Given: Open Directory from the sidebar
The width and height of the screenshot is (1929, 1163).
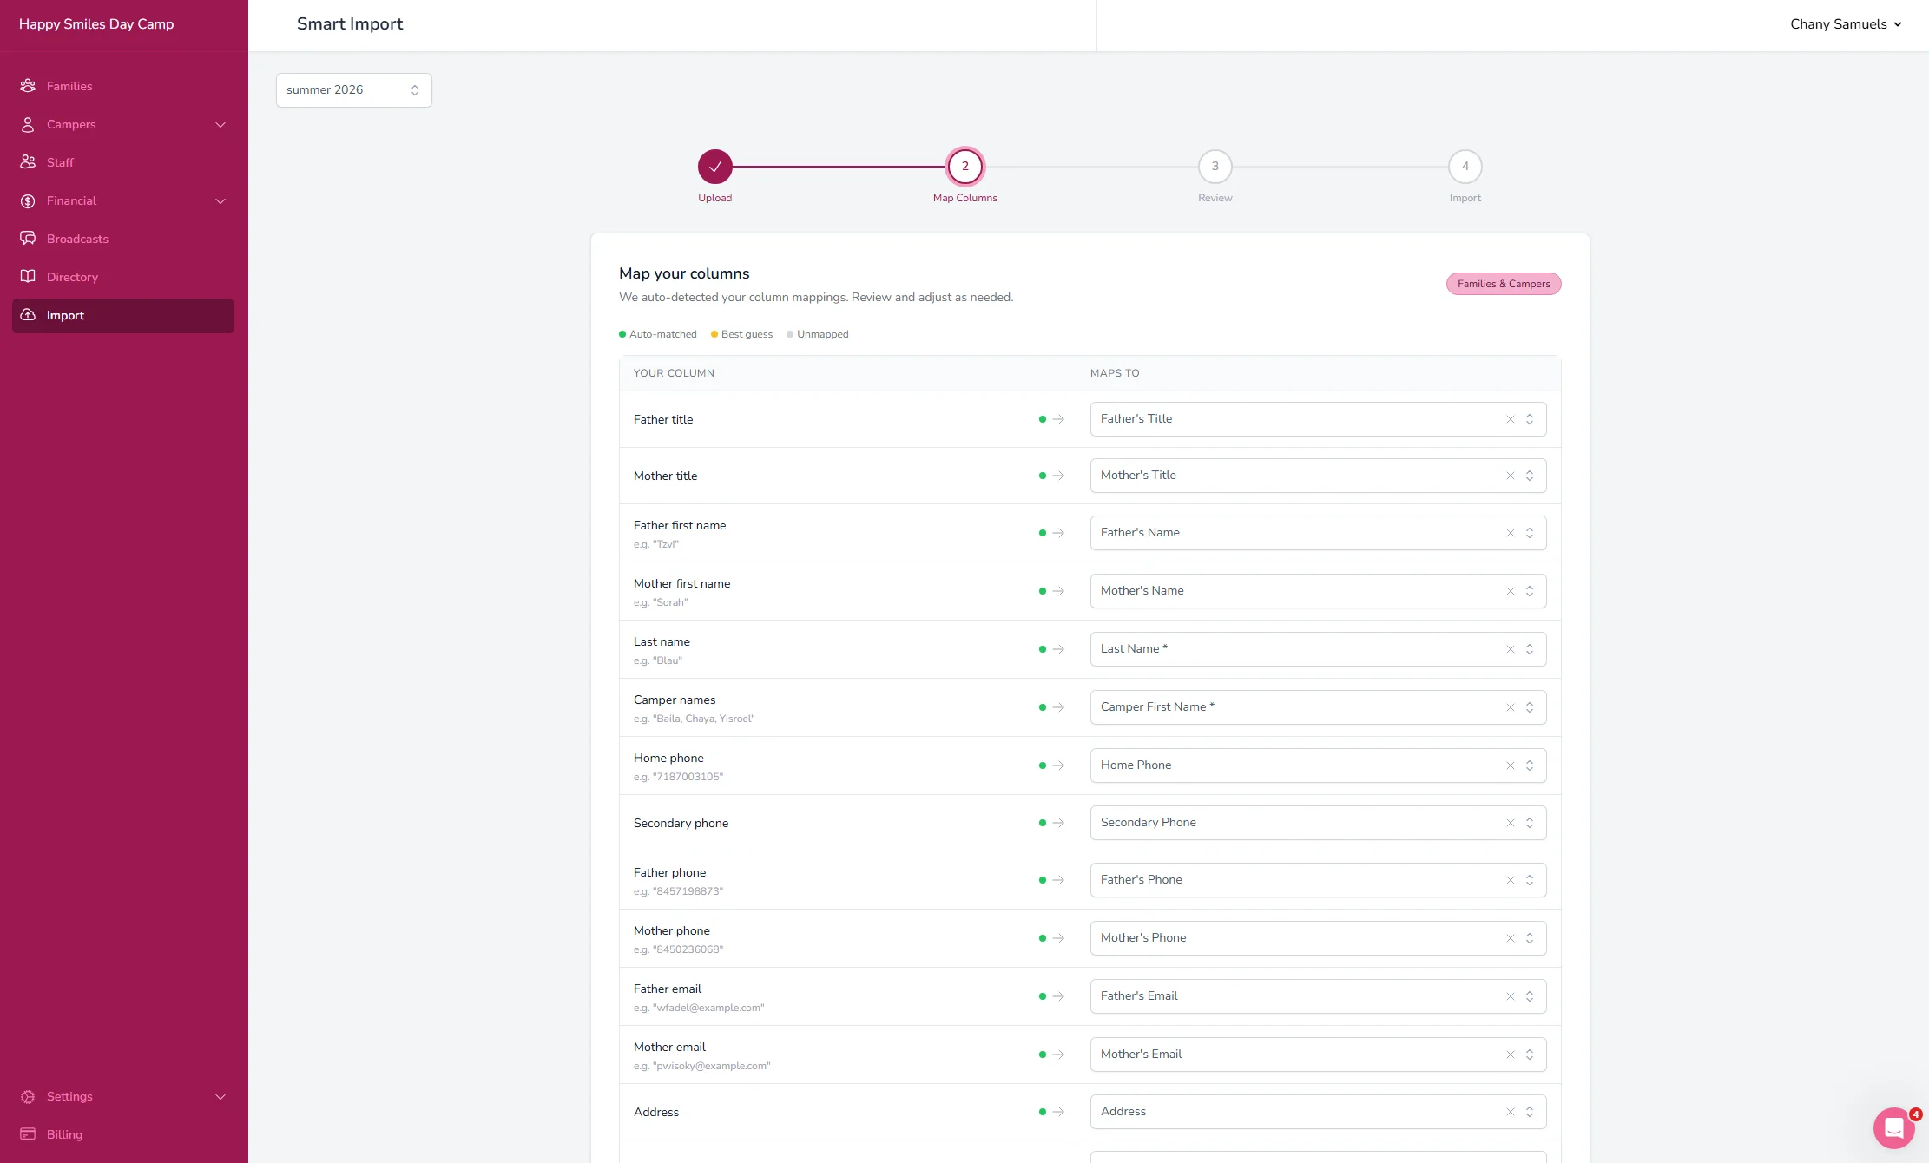Looking at the screenshot, I should click(x=123, y=277).
